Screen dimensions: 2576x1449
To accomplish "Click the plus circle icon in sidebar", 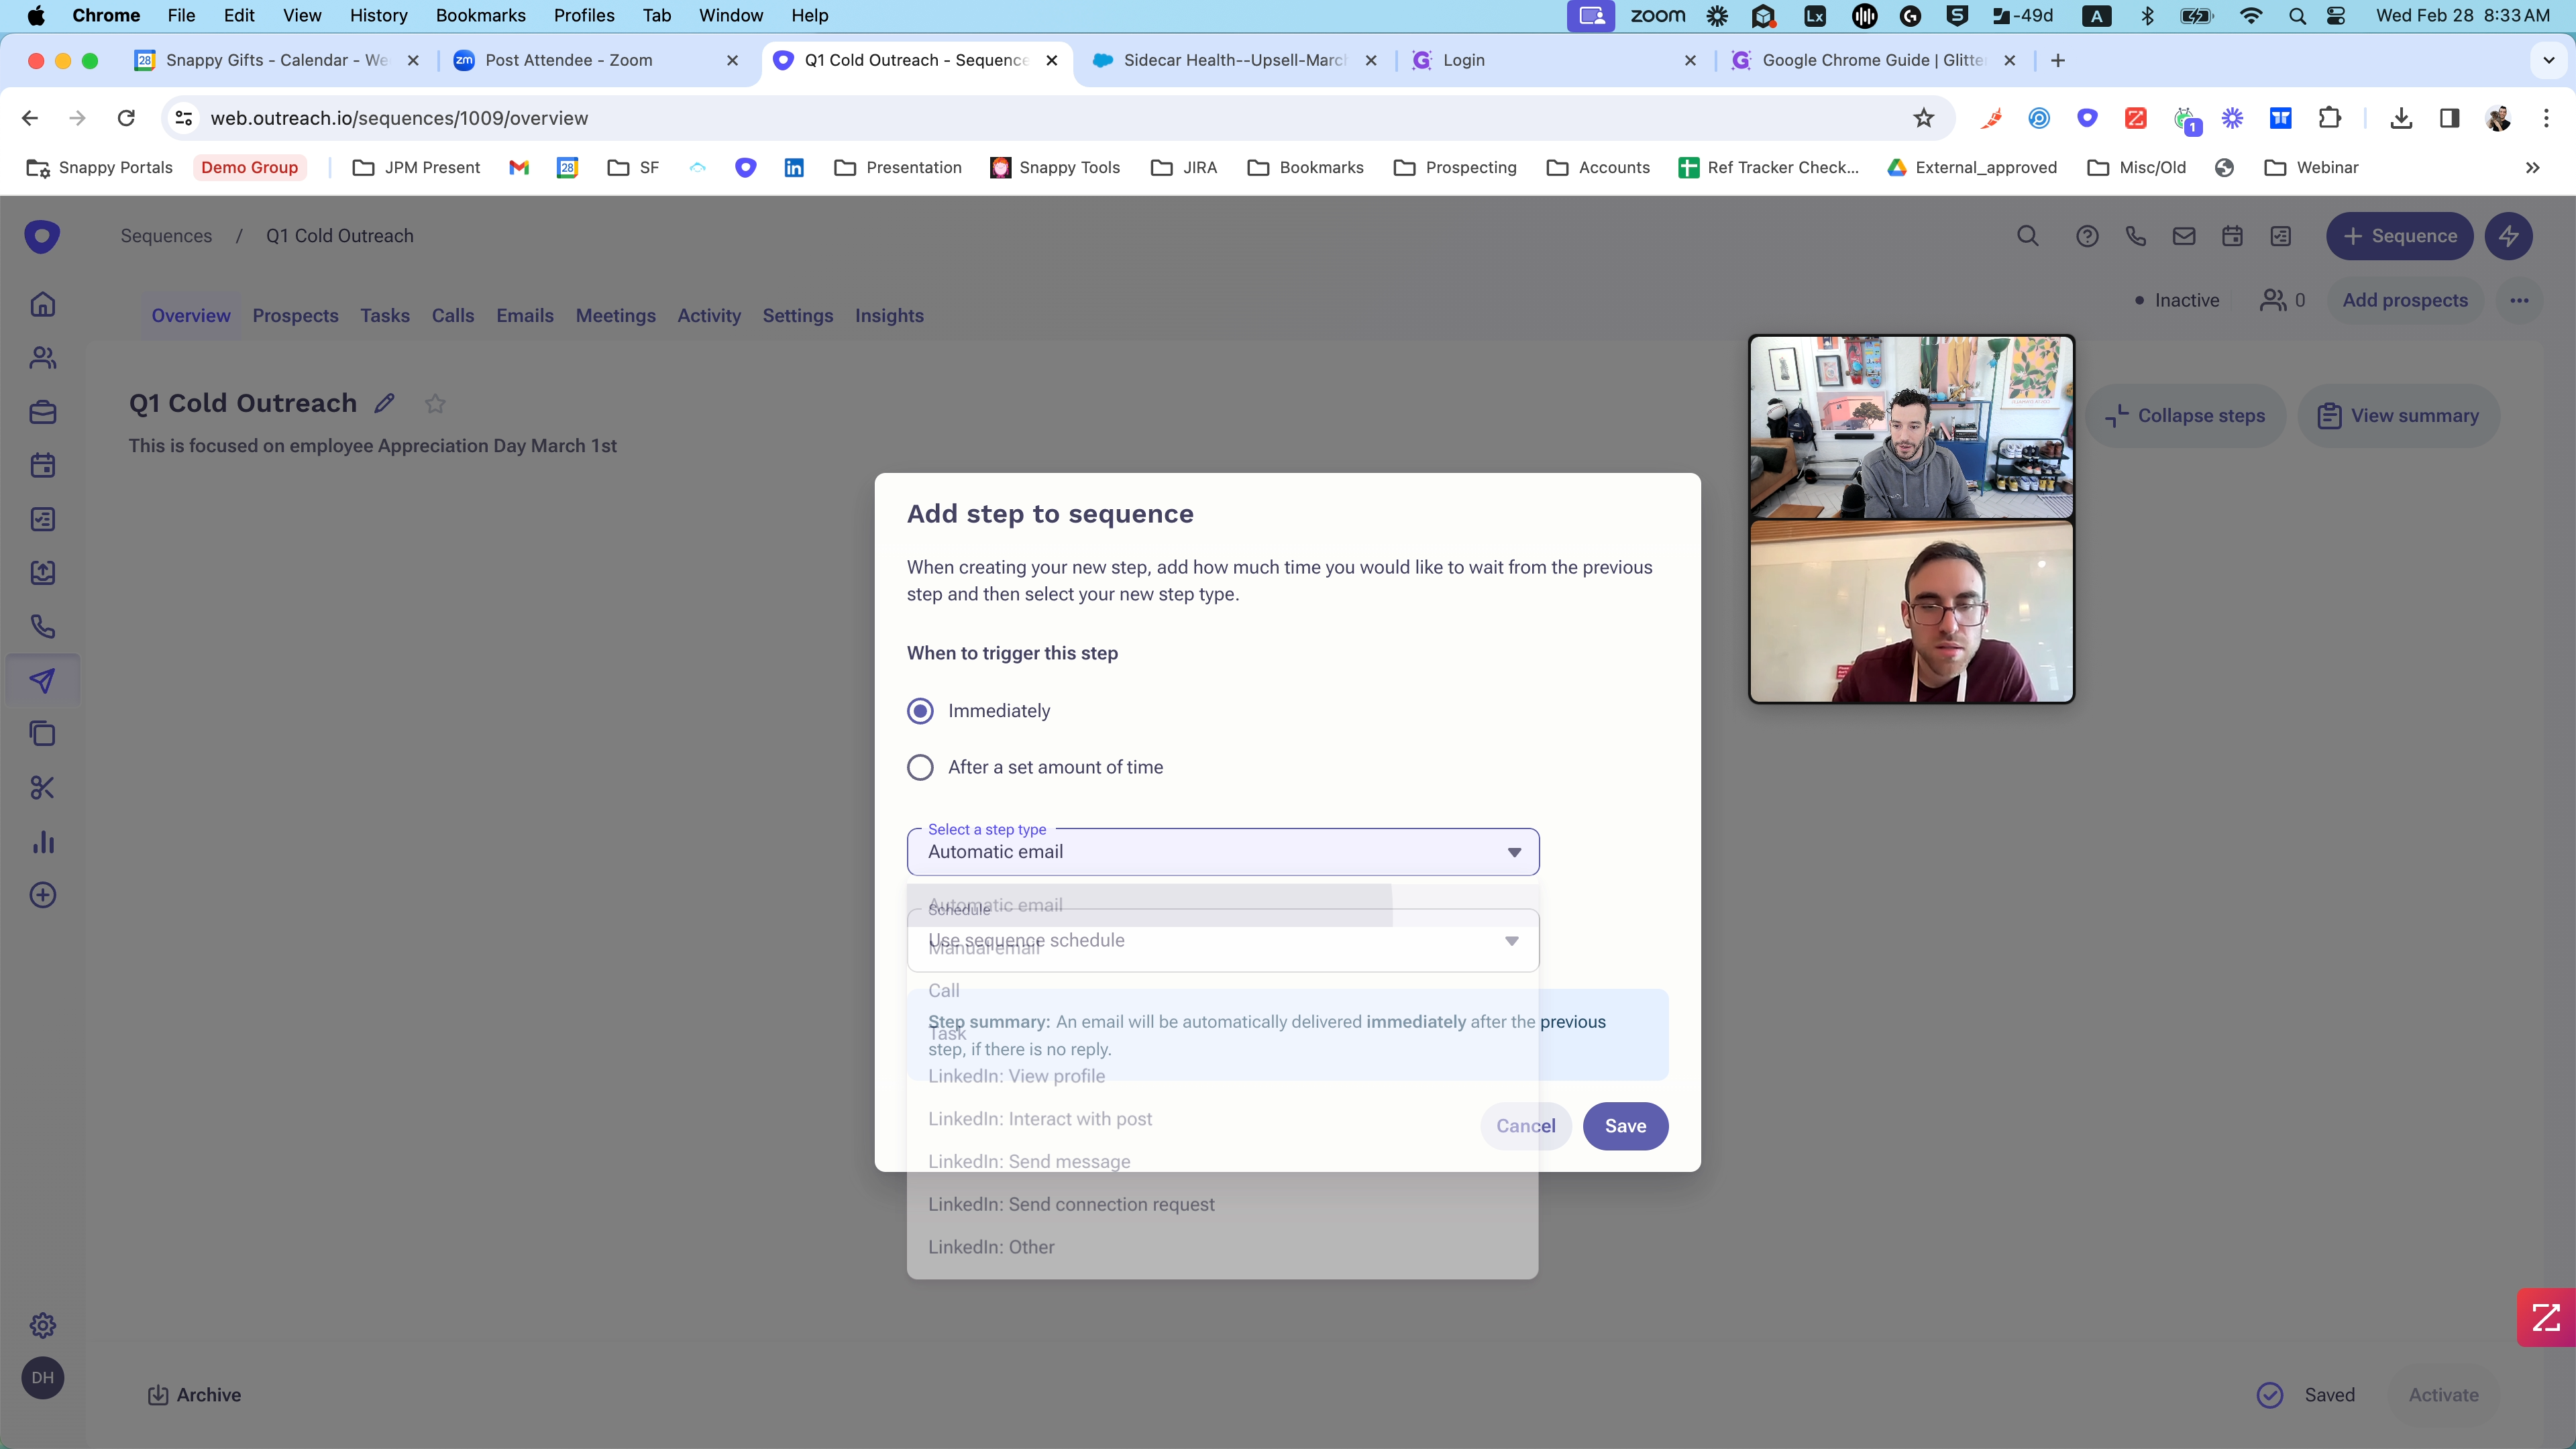I will (42, 895).
